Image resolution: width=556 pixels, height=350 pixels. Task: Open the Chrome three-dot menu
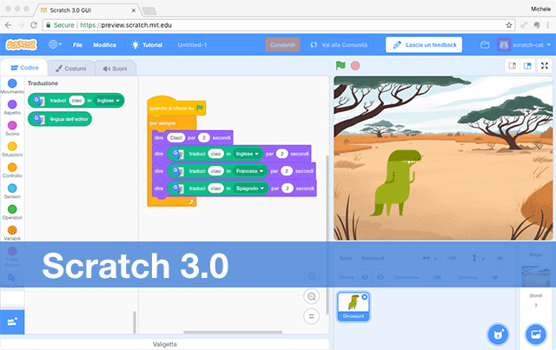pos(548,25)
